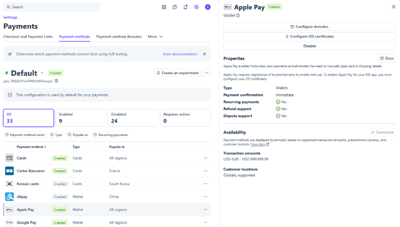Open the apps grid icon in top bar
Screen dimensions: 400x227
(164, 7)
